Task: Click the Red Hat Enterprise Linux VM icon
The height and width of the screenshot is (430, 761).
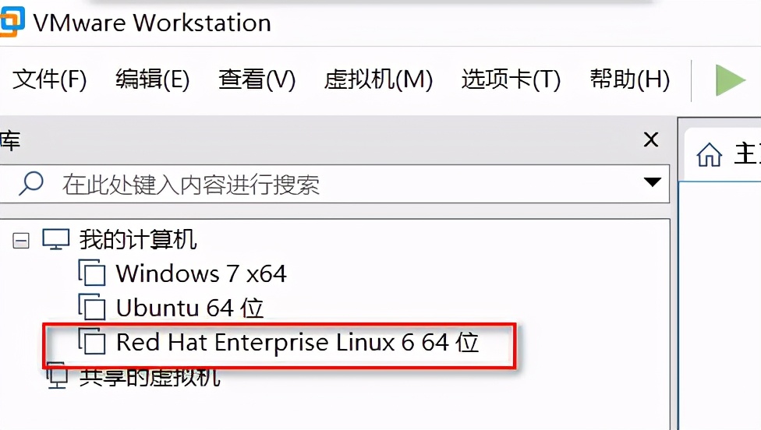Action: click(92, 342)
